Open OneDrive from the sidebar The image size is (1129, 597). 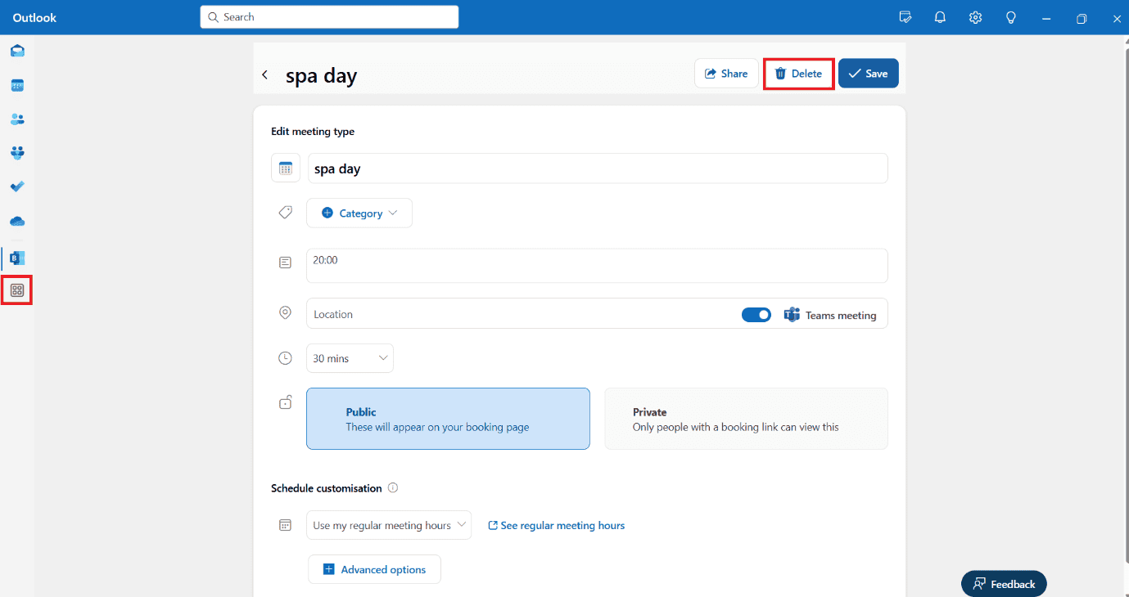coord(17,220)
